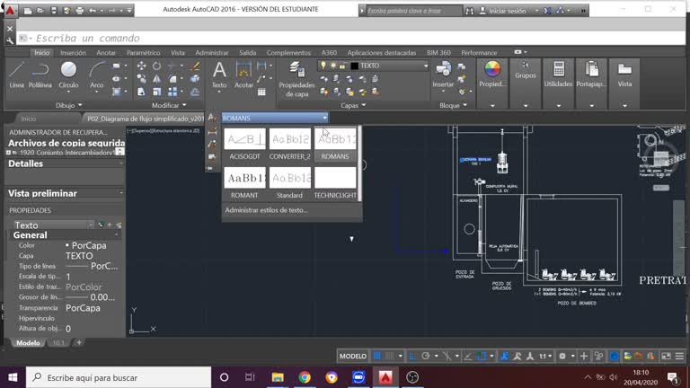Viewport: 690px width, 388px height.
Task: Select the Polilínea tool
Action: pyautogui.click(x=40, y=75)
